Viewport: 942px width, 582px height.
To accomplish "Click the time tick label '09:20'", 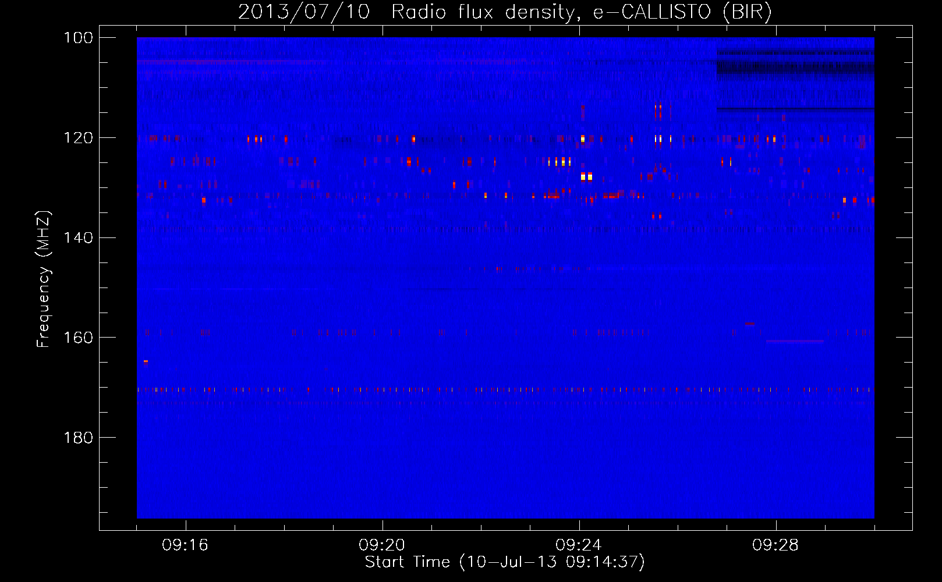I will point(382,545).
